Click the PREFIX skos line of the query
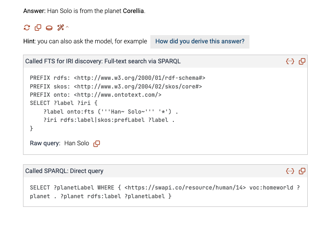319x232 pixels. (116, 87)
